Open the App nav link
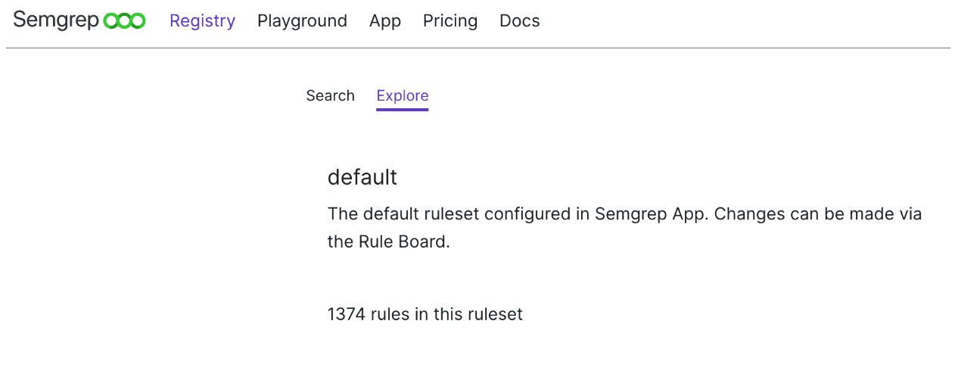Image resolution: width=955 pixels, height=386 pixels. click(385, 21)
